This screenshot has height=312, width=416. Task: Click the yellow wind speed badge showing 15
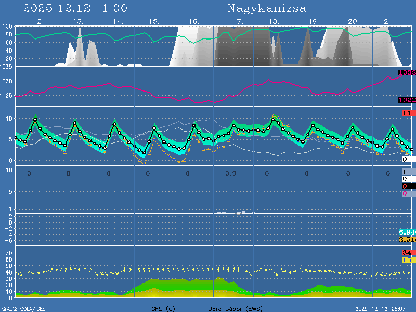point(407,259)
